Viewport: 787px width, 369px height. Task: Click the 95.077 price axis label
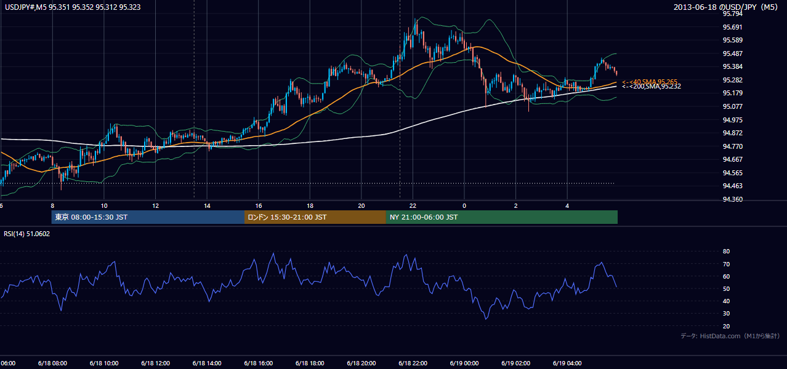coord(732,106)
